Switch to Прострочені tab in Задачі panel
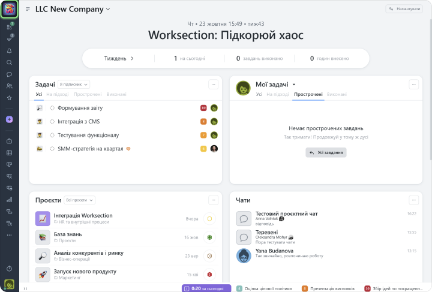 click(x=88, y=95)
